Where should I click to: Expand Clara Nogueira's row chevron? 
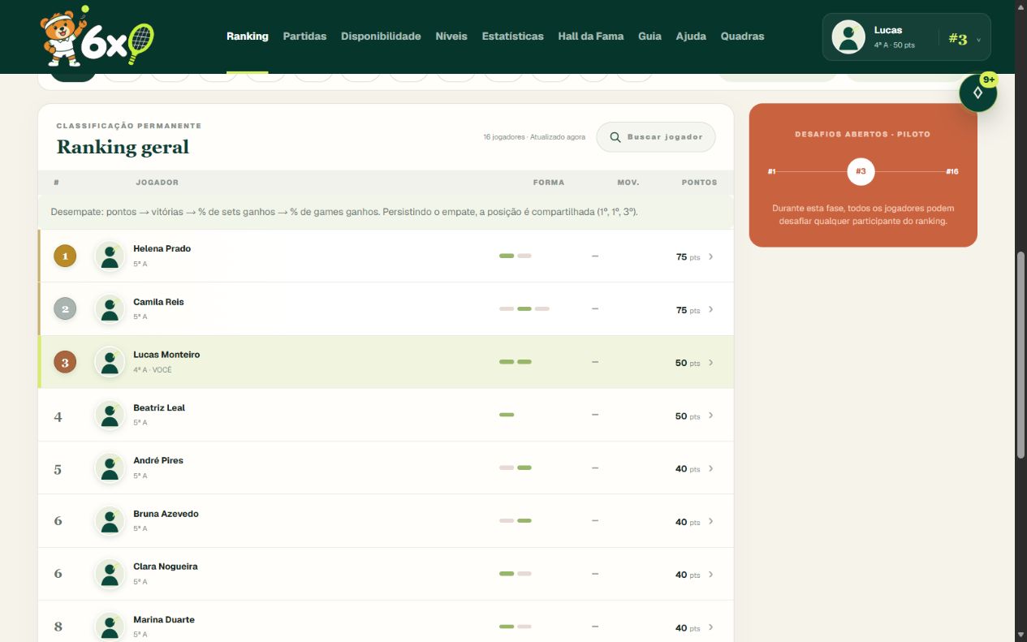pyautogui.click(x=711, y=575)
